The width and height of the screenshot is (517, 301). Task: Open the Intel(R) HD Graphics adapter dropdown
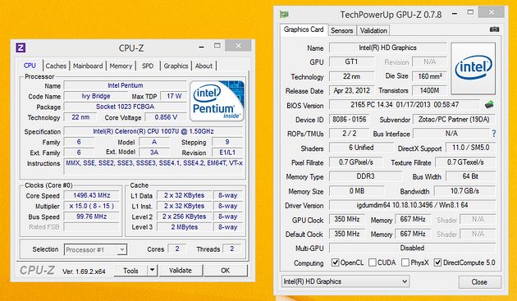(345, 281)
